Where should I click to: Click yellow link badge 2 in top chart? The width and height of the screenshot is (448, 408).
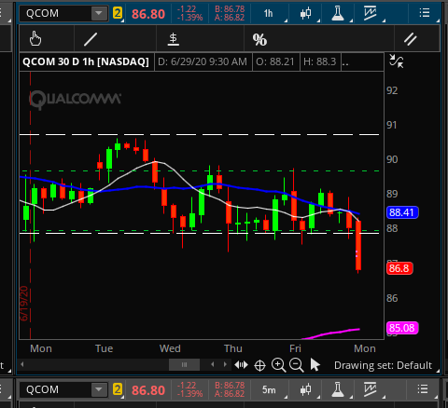(118, 13)
